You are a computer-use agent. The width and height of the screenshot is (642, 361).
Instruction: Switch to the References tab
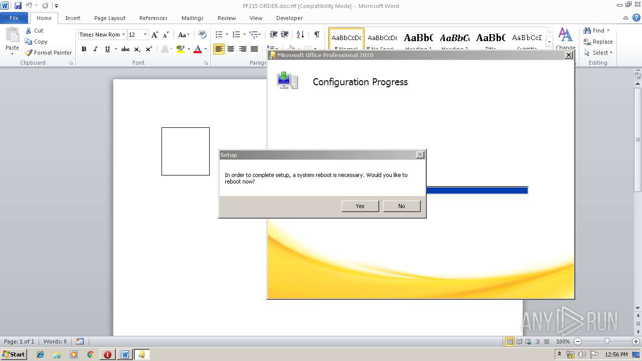(x=153, y=18)
